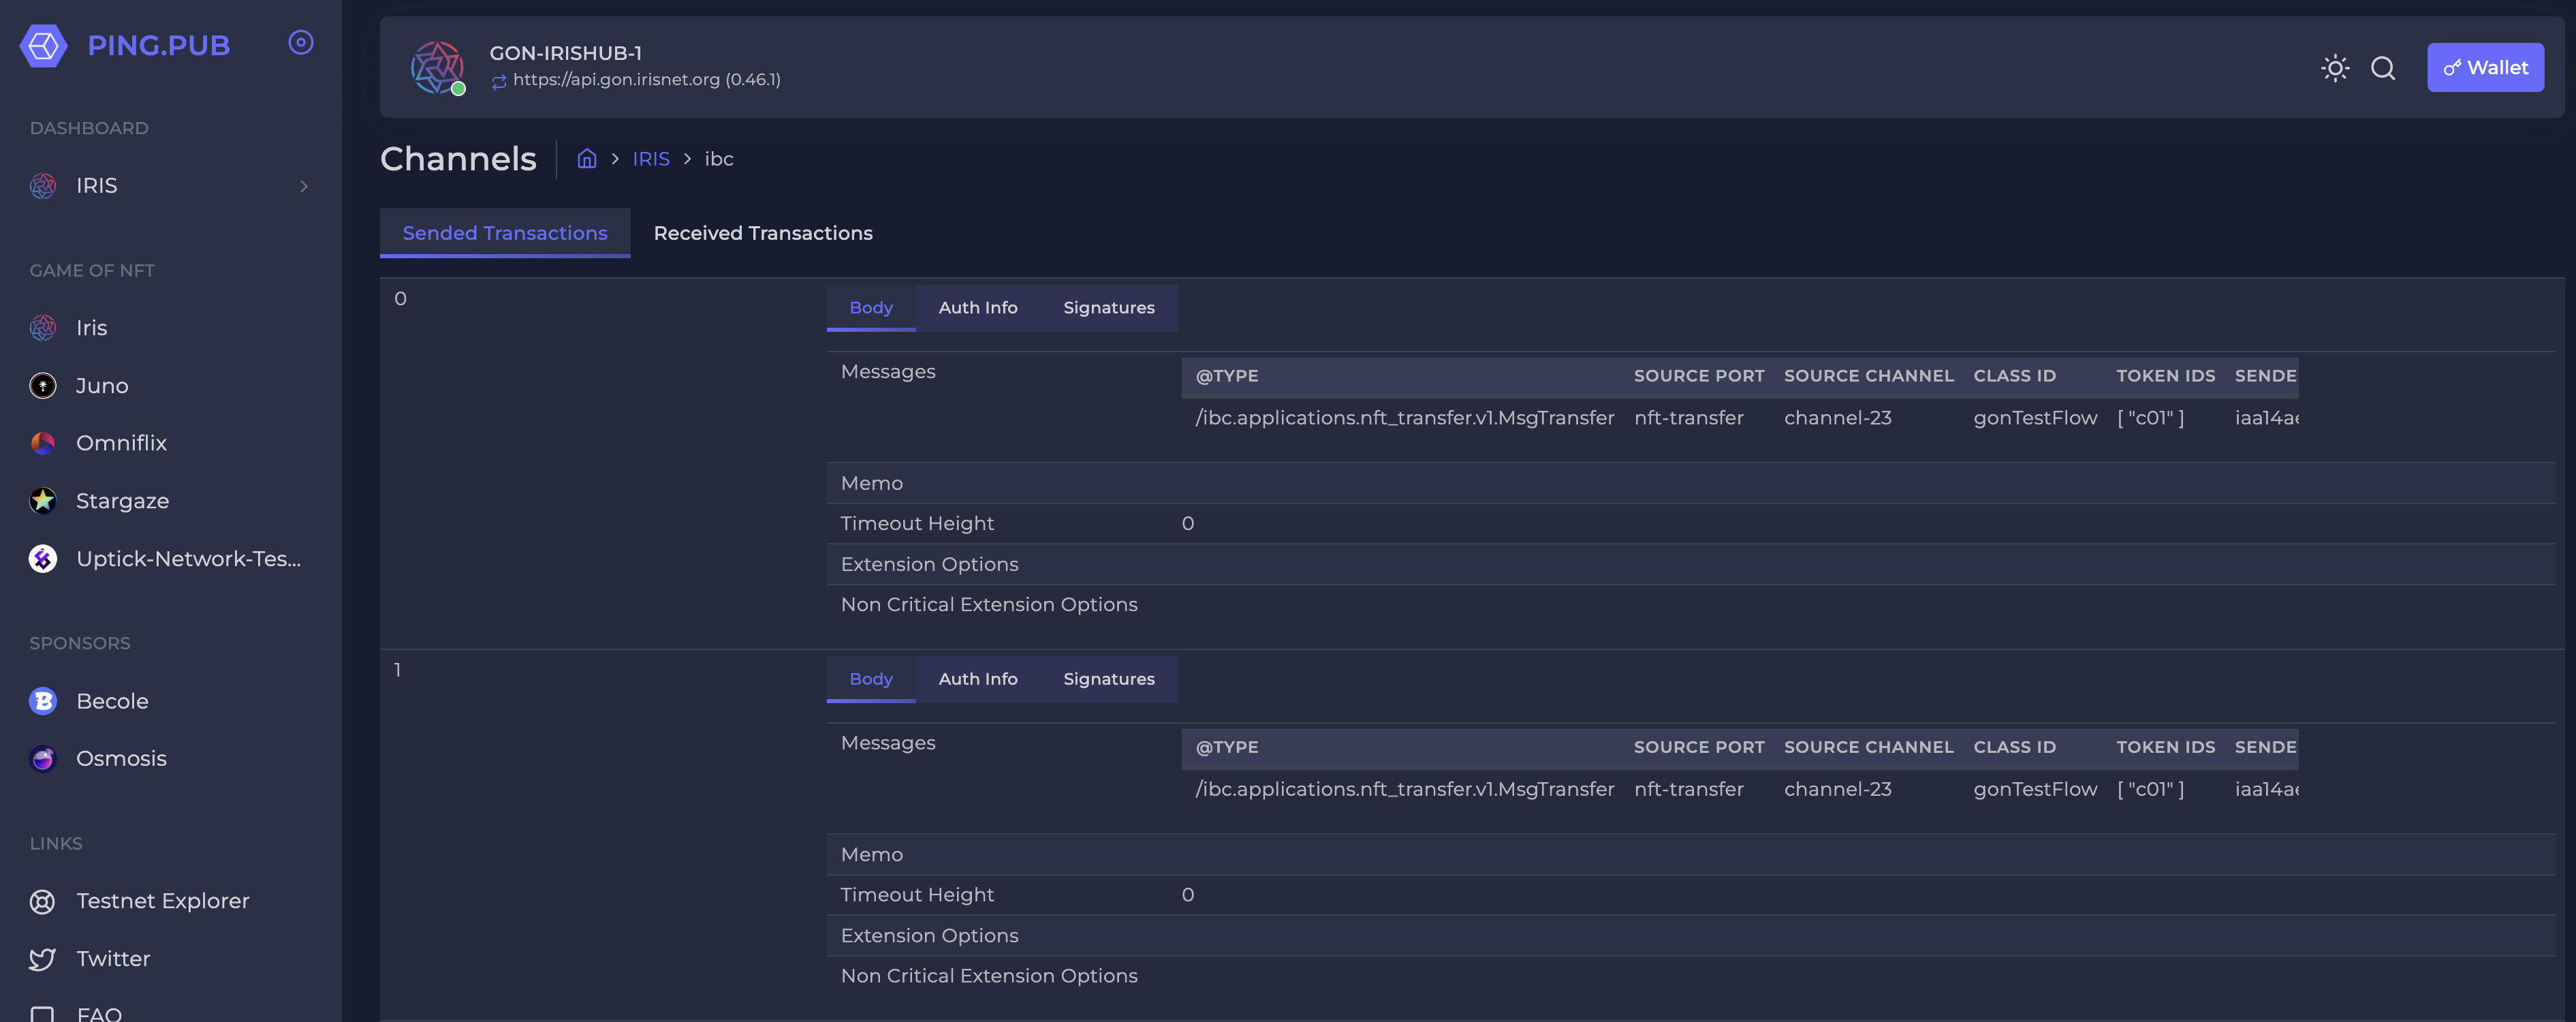
Task: Toggle the sidebar pin control near PING.PUB
Action: [300, 42]
